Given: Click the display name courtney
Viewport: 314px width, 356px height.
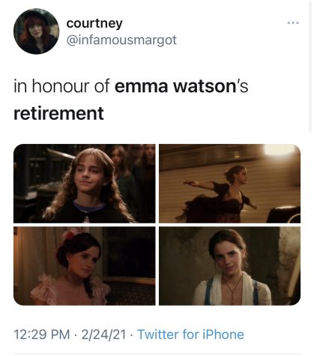Looking at the screenshot, I should 94,23.
